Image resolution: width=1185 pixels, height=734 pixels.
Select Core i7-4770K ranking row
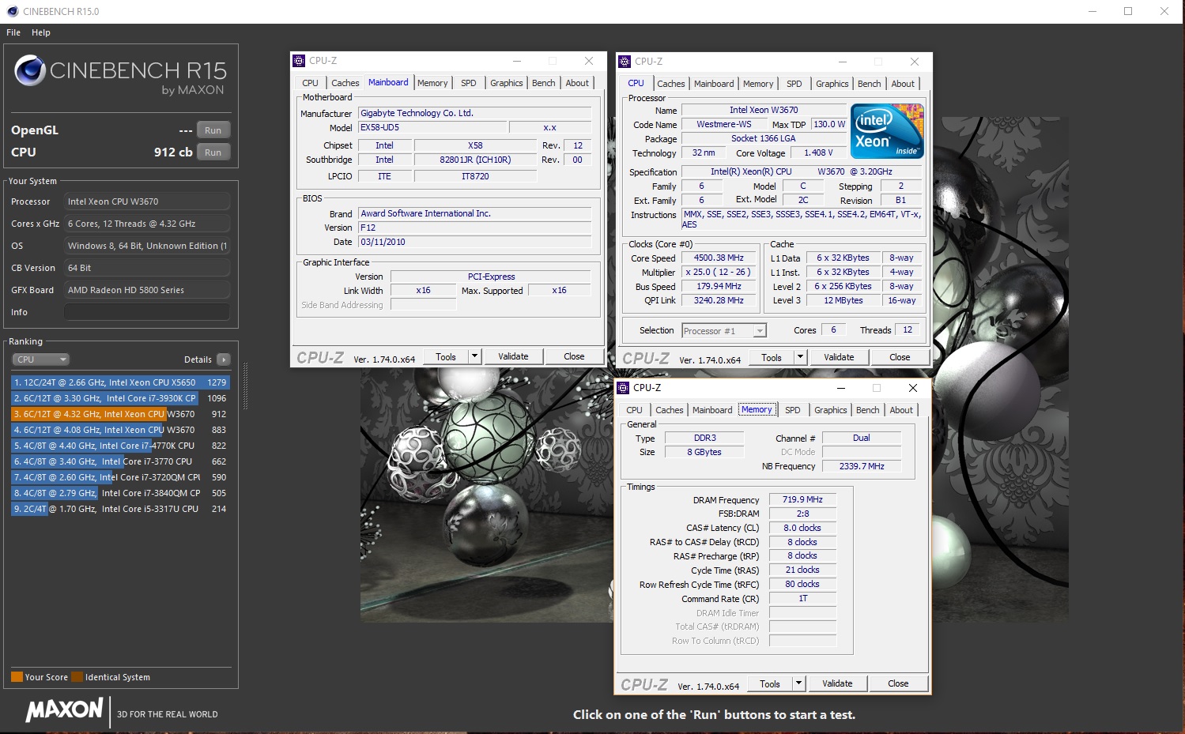coord(120,446)
